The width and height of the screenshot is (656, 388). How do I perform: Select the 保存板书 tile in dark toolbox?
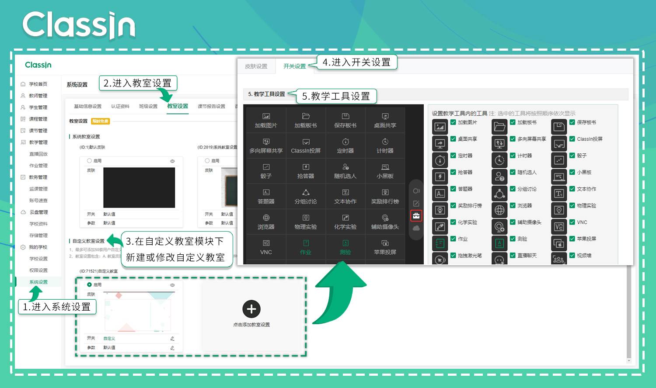tap(345, 120)
